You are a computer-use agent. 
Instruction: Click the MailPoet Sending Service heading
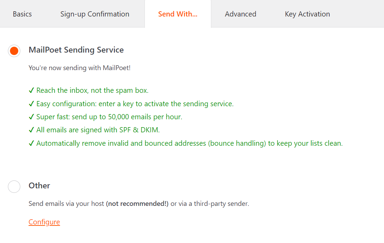point(76,50)
